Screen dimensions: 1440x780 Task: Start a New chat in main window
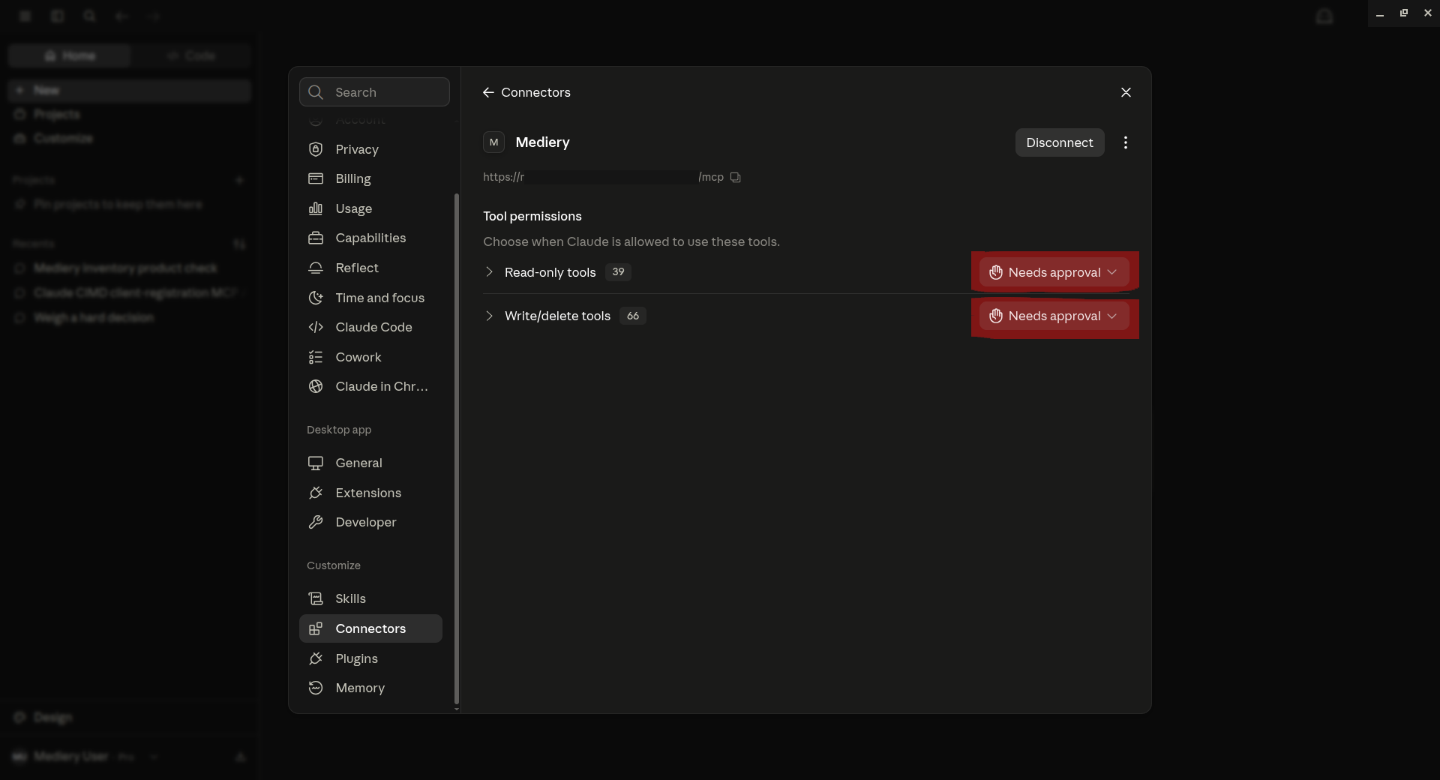coord(129,90)
